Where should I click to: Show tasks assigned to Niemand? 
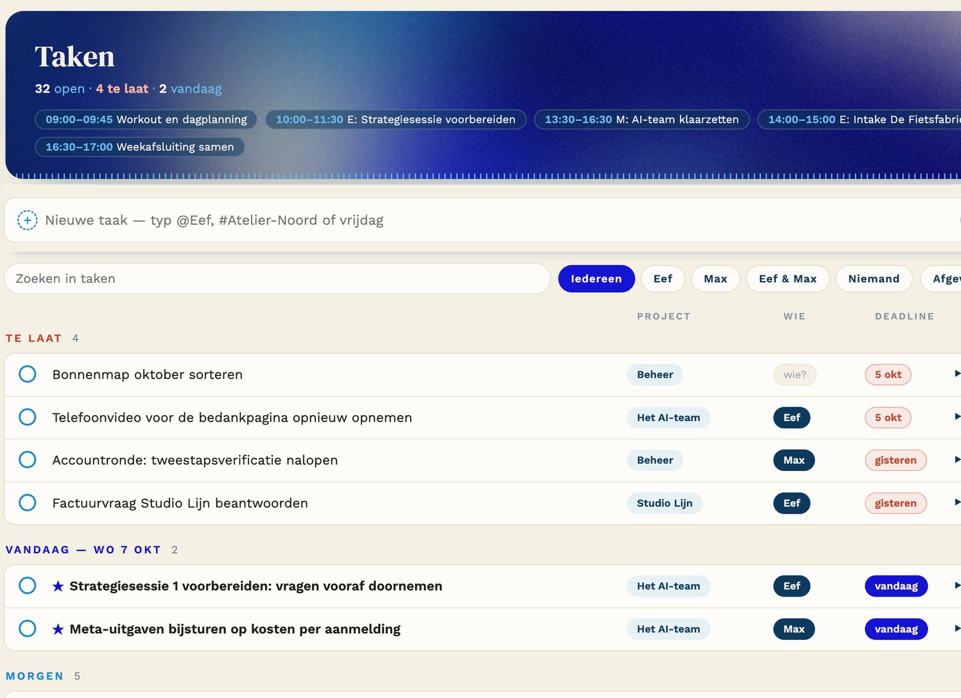[874, 279]
